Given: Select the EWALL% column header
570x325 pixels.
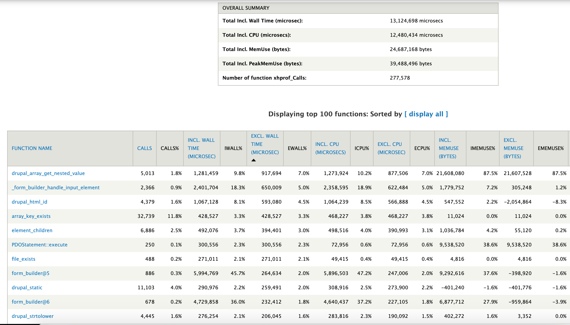Looking at the screenshot, I should pos(297,148).
